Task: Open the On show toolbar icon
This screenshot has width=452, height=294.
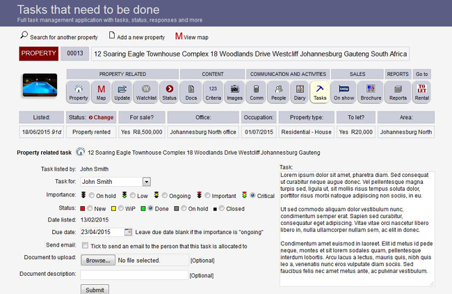Action: coord(344,92)
